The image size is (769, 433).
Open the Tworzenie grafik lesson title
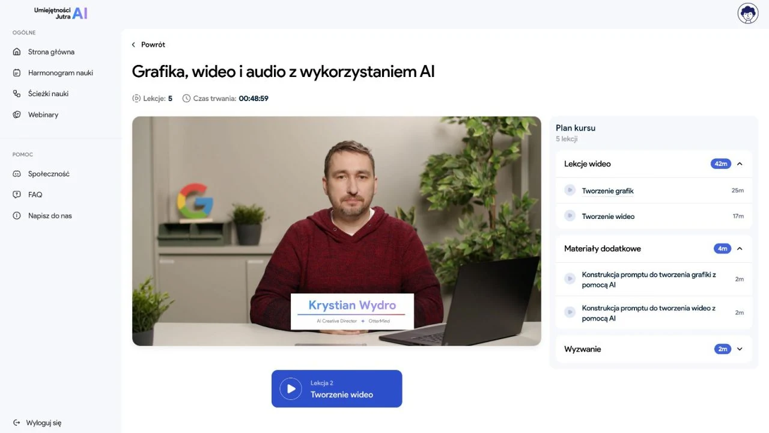[607, 191]
